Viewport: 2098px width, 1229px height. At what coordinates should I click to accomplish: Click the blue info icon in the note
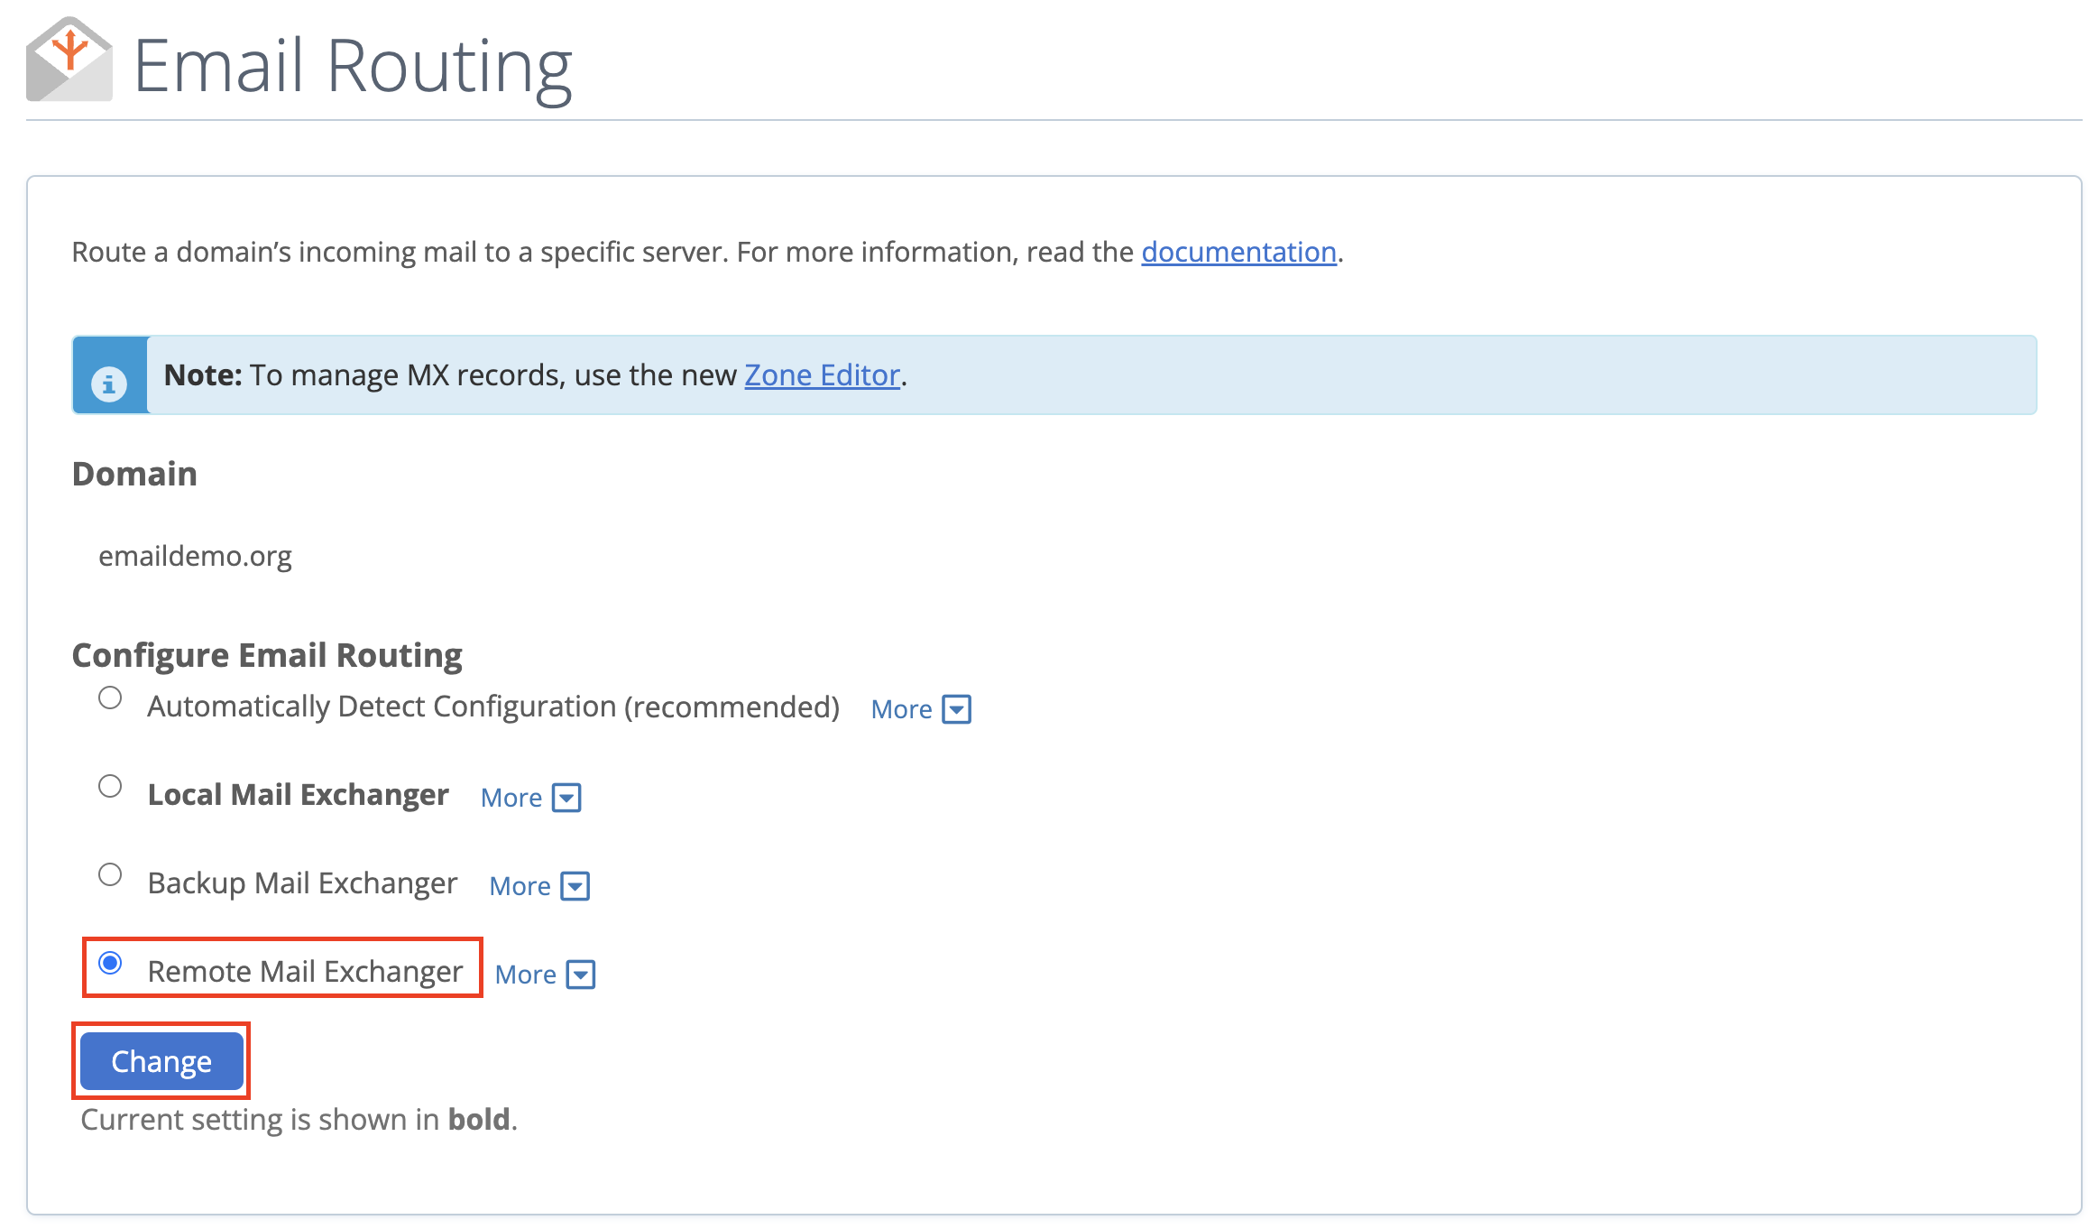(x=109, y=384)
